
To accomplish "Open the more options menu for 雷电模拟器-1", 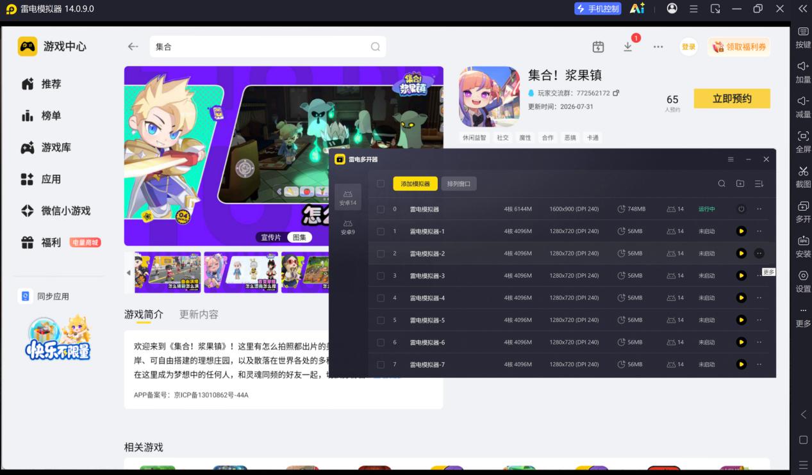I will tap(759, 231).
